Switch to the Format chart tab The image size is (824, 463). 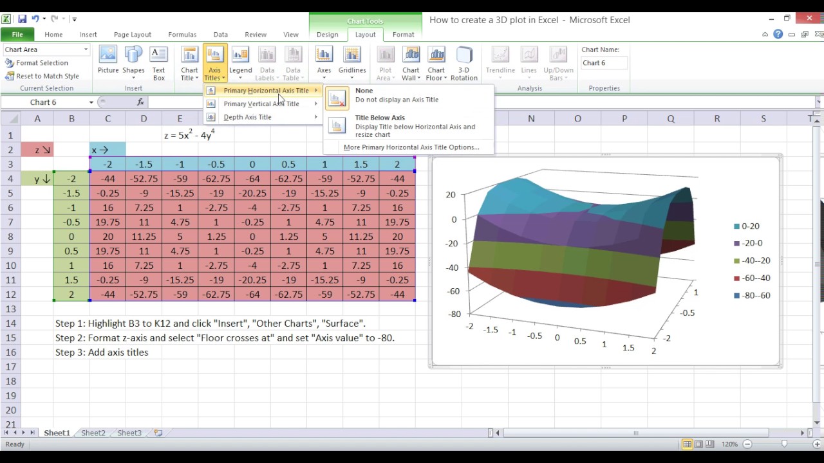point(404,35)
